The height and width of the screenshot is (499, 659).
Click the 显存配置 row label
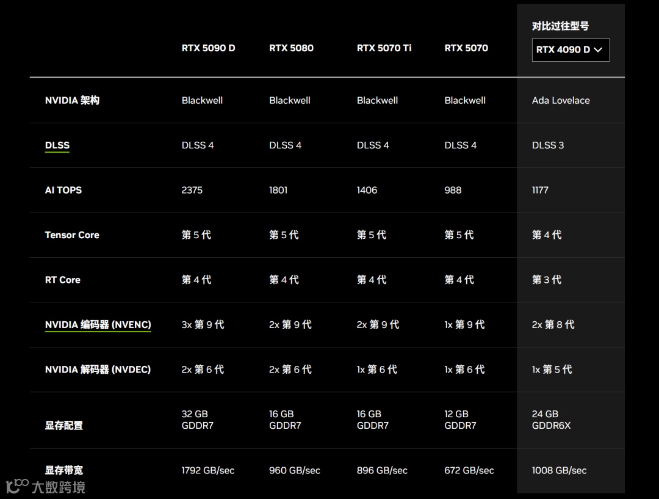coord(64,425)
